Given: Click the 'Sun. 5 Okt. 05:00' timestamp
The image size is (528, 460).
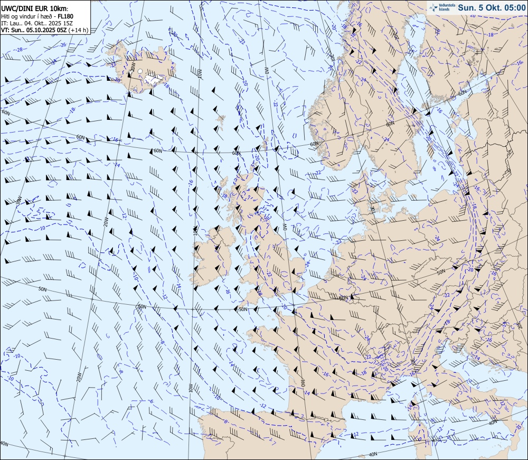Looking at the screenshot, I should tap(492, 7).
